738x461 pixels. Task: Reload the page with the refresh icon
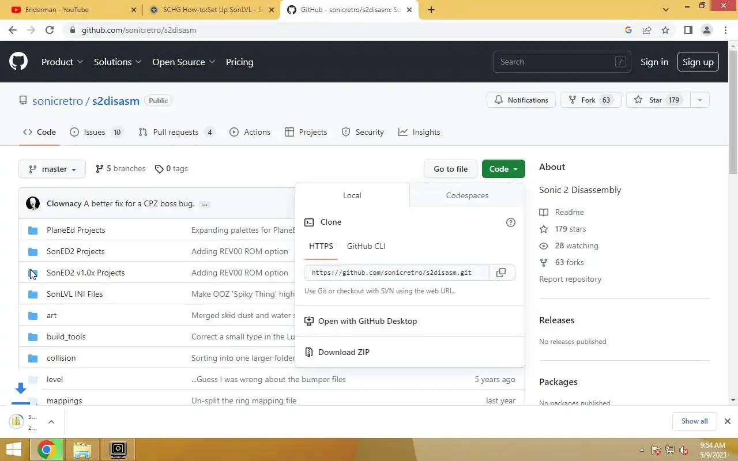50,30
